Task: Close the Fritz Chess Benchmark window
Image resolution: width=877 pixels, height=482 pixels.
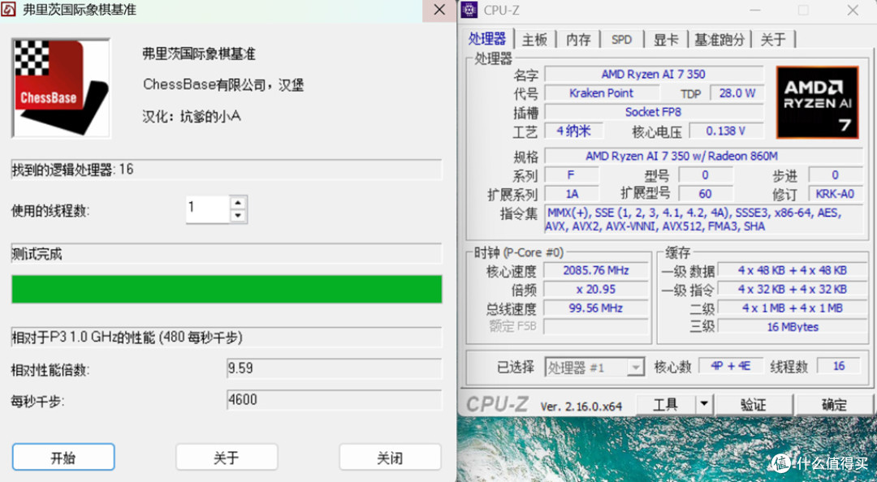Action: 439,10
